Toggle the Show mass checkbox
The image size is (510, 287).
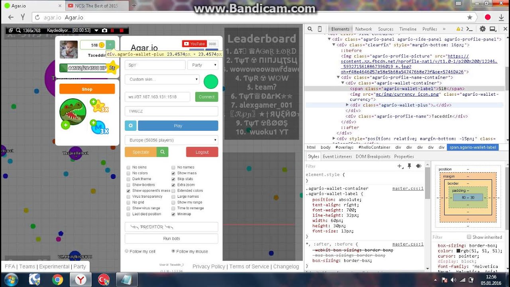pyautogui.click(x=173, y=173)
